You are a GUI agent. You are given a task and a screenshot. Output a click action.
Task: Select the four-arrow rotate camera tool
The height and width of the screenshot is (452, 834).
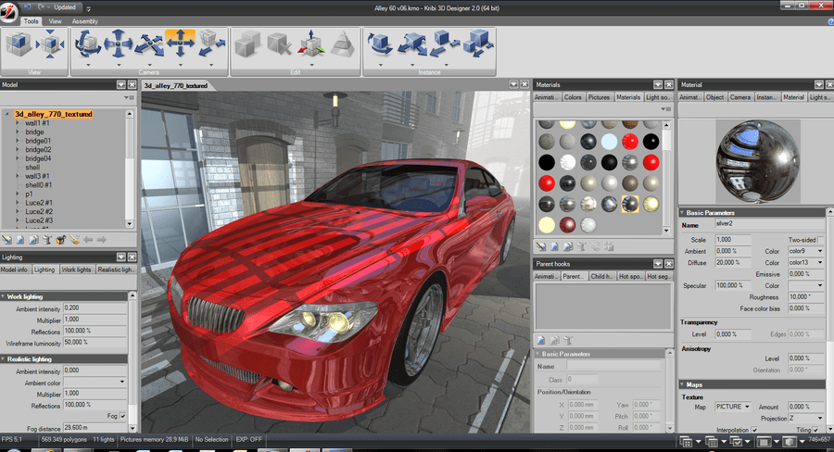(x=118, y=44)
